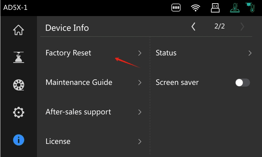
Task: Enable the Screen saver toggle
Action: (242, 82)
